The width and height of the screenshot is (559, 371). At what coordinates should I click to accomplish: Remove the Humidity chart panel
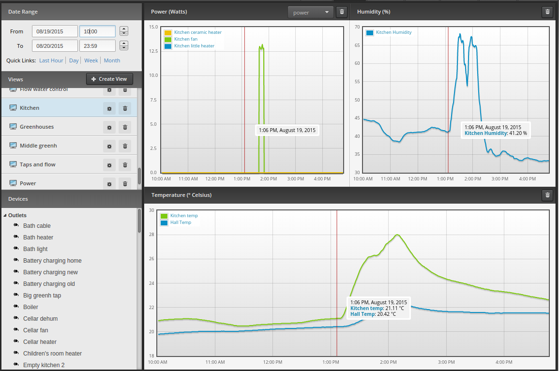click(x=547, y=12)
